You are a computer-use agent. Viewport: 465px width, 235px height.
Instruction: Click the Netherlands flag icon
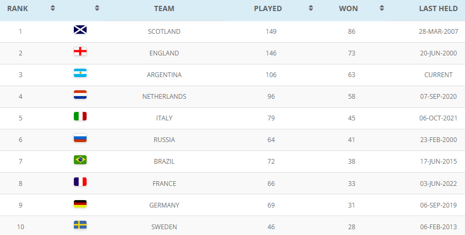tap(80, 95)
